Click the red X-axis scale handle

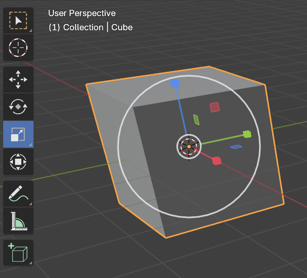click(216, 161)
